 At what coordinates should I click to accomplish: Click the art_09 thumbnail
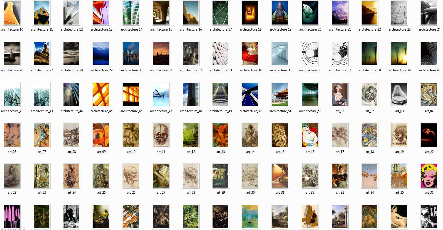(101, 135)
